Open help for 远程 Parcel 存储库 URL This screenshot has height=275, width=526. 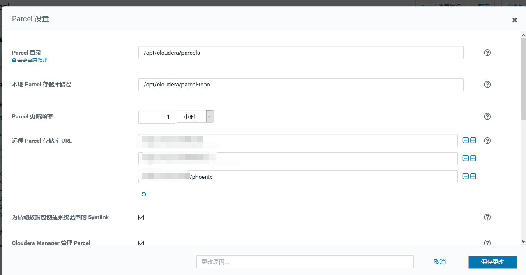coord(487,141)
